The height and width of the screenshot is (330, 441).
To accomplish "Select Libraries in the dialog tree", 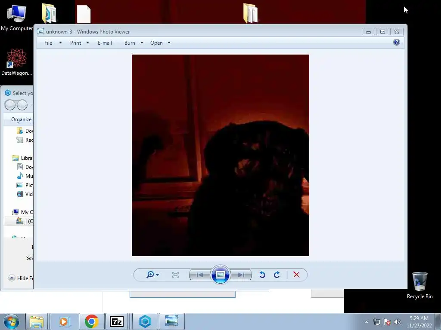I will pos(23,158).
